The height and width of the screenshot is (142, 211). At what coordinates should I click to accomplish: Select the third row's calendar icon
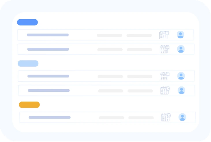tap(165, 76)
